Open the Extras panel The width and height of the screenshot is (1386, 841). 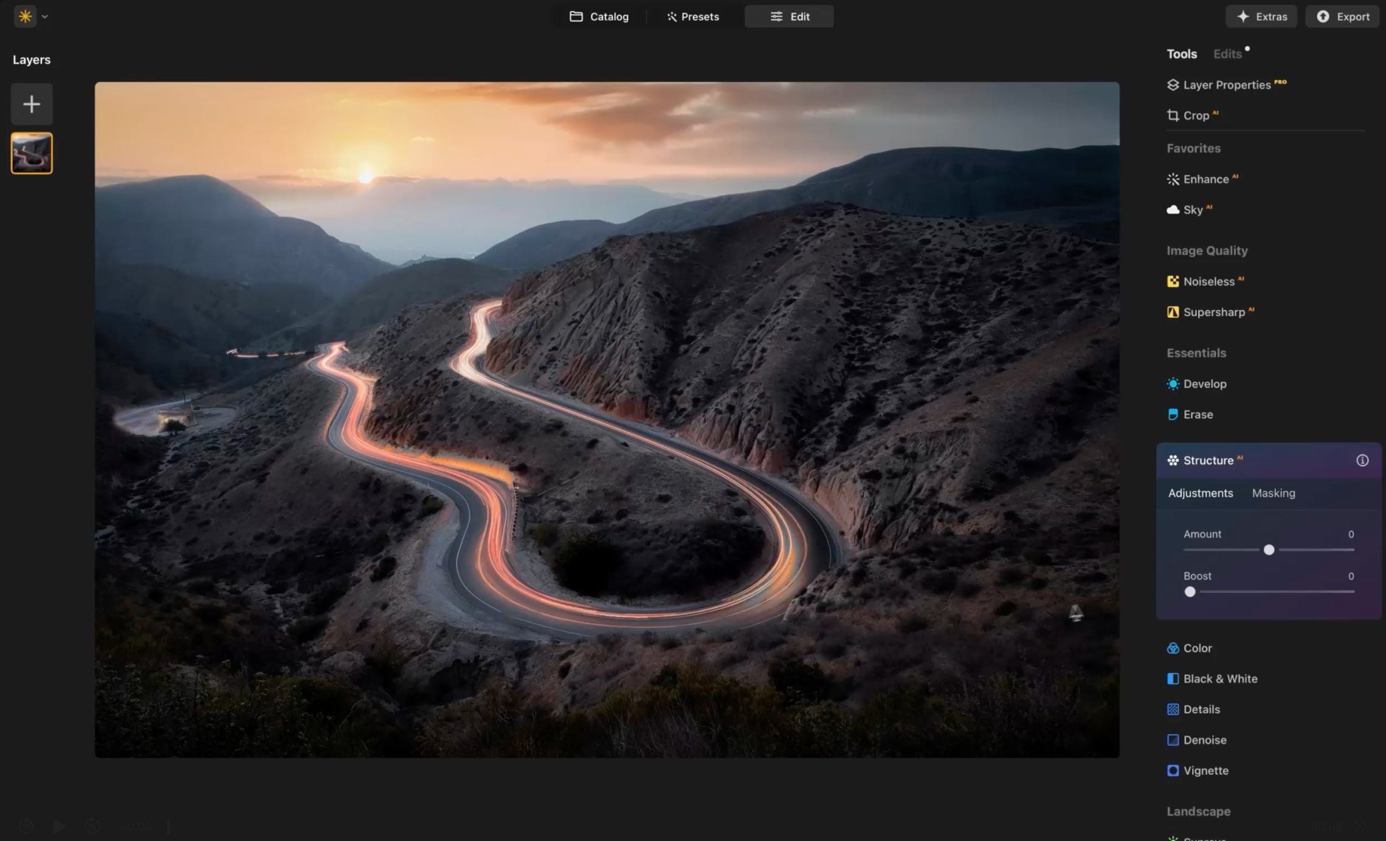[x=1261, y=16]
